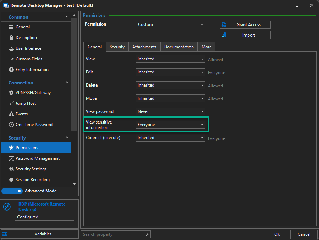The height and width of the screenshot is (240, 319).
Task: Open the RDP Configured dropdown
Action: click(x=44, y=217)
